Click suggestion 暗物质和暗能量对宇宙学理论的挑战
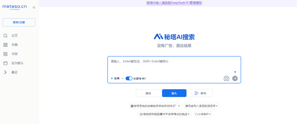The image size is (297, 124). click(165, 114)
